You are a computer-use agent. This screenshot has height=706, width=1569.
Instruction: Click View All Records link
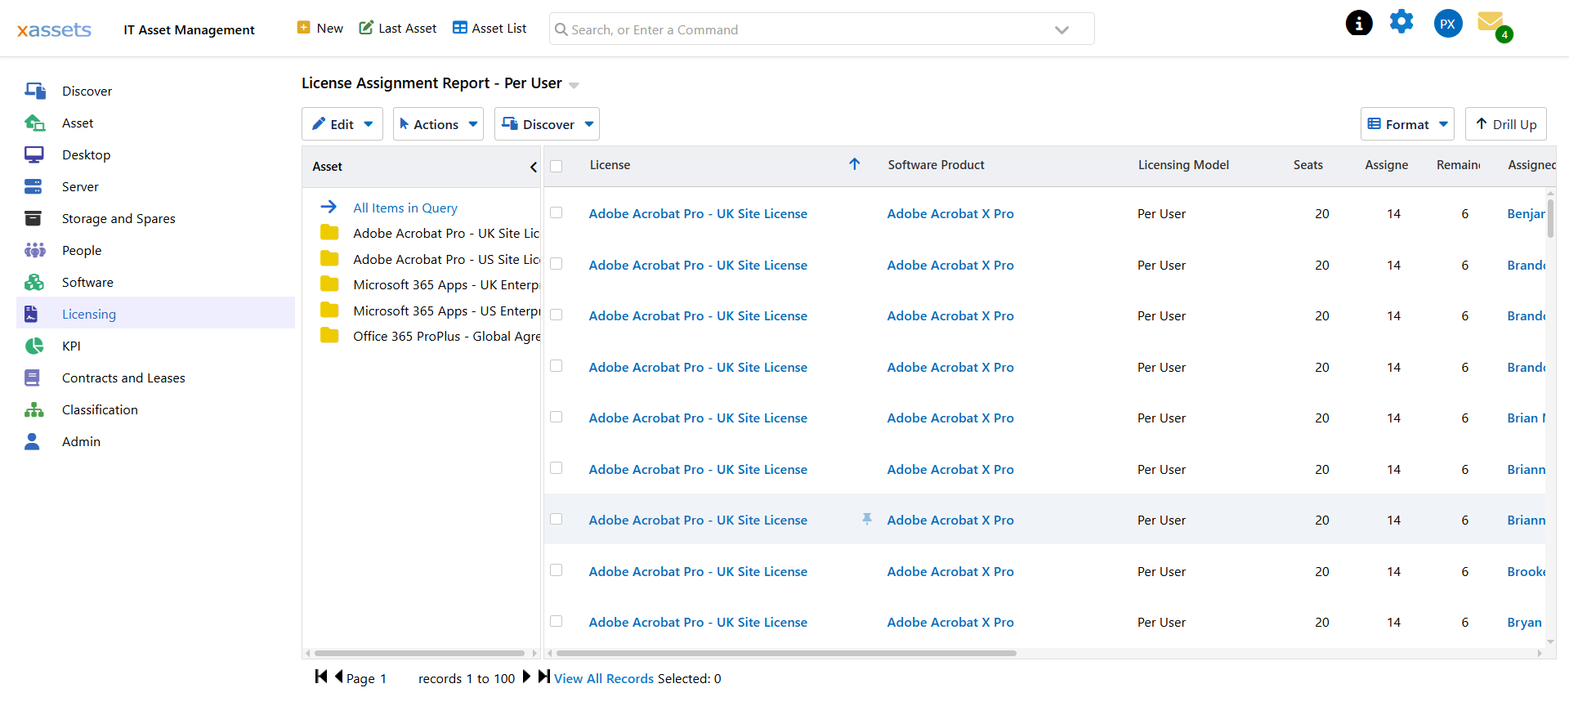[x=604, y=678]
